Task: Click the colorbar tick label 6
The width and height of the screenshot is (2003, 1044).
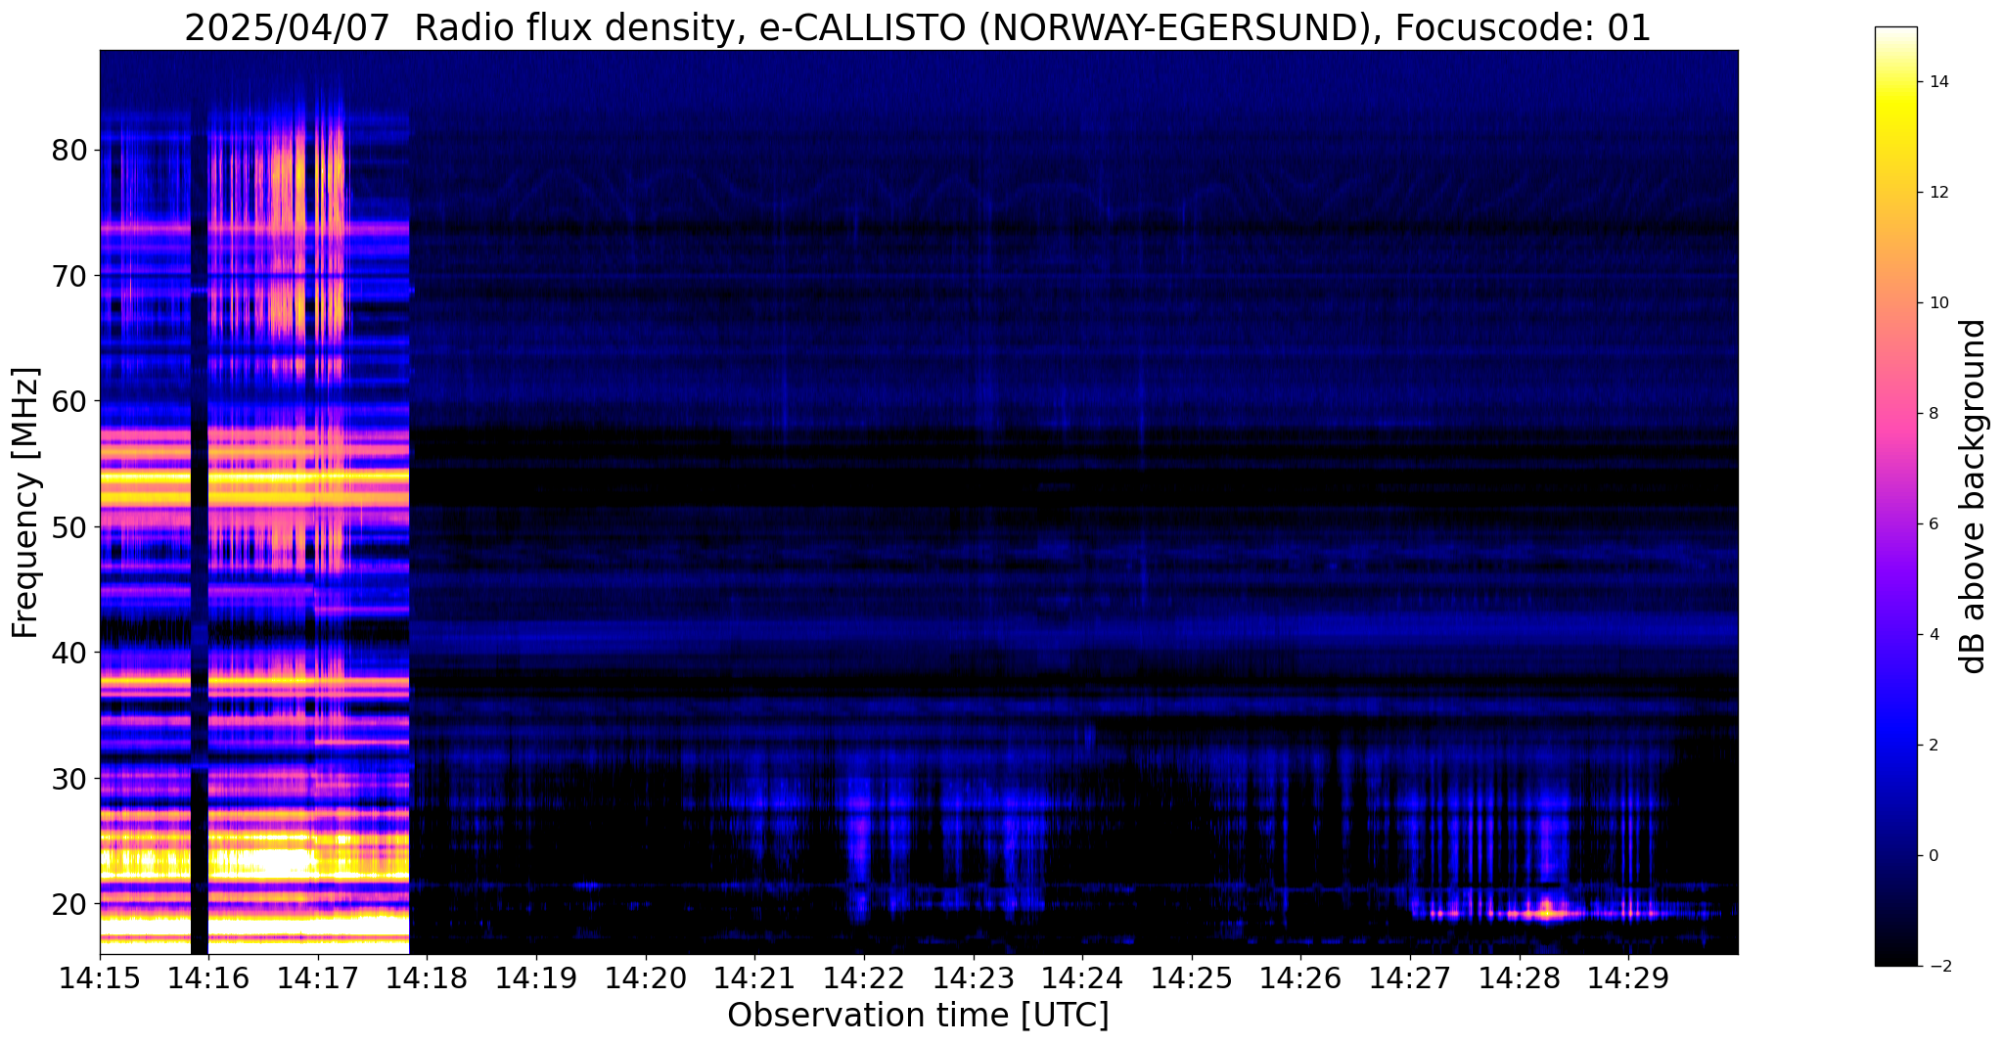Action: coord(1934,524)
